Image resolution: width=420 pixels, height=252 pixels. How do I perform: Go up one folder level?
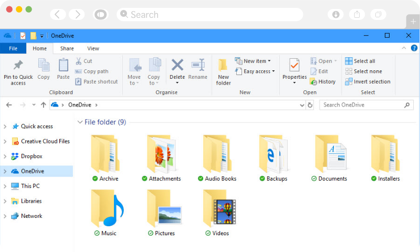tap(43, 105)
